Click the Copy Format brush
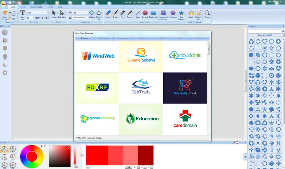 pyautogui.click(x=5, y=15)
